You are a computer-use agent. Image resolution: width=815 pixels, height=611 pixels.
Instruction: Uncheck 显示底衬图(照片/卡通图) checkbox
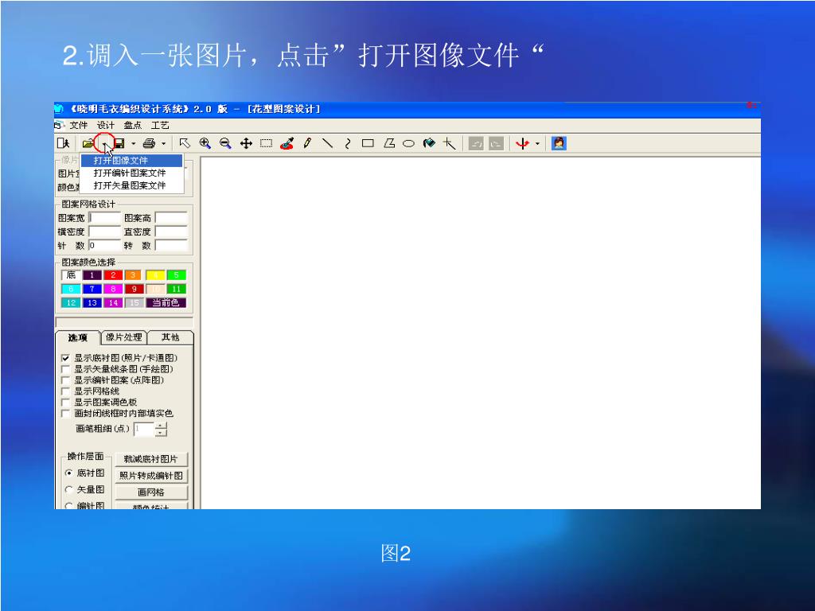coord(65,358)
